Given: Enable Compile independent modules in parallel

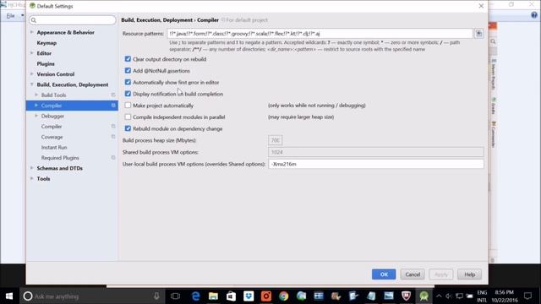Looking at the screenshot, I should point(128,117).
